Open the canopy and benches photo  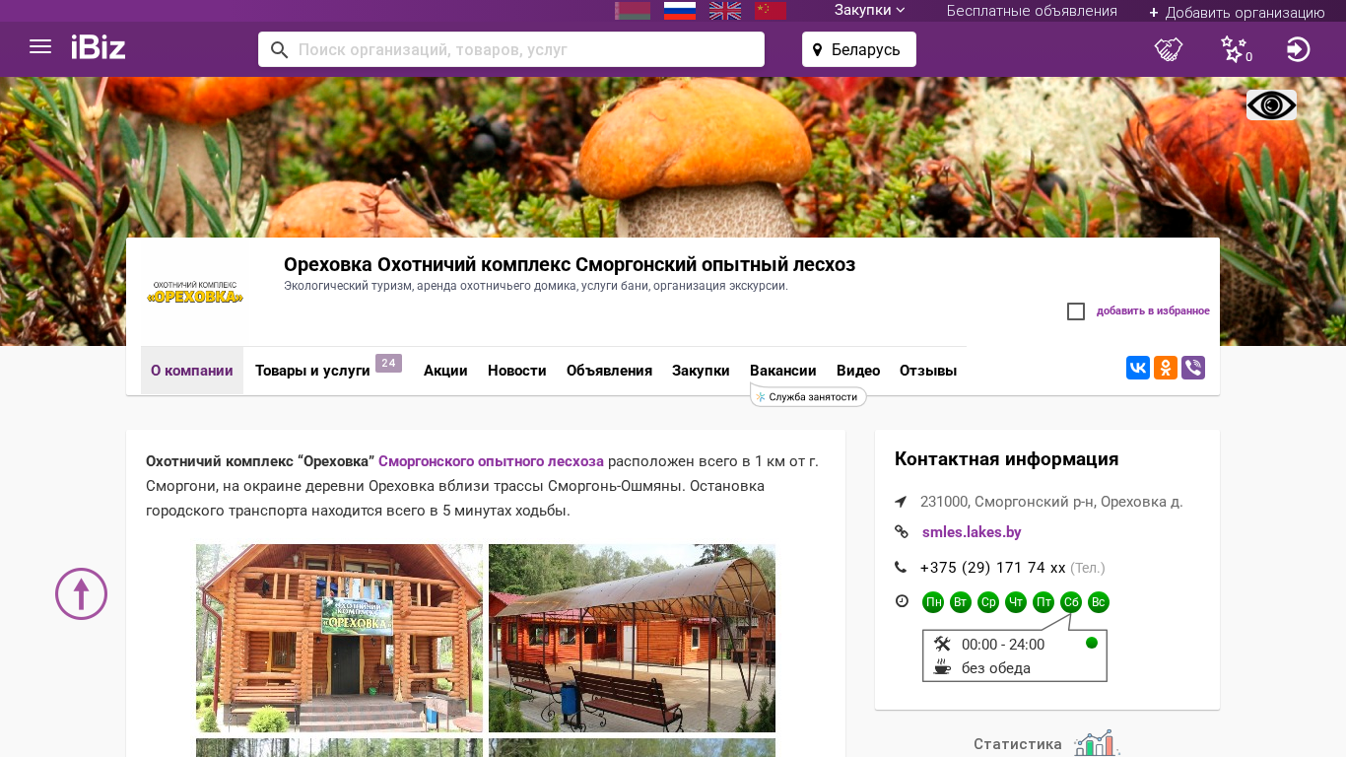tap(632, 638)
